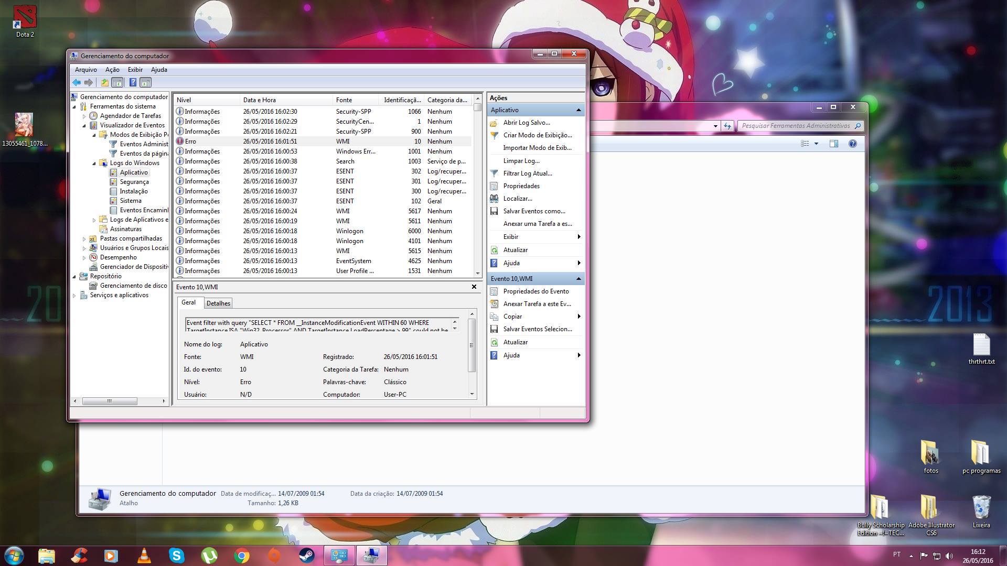Image resolution: width=1007 pixels, height=566 pixels.
Task: Click the up-one-level folder toolbar icon
Action: (x=105, y=82)
